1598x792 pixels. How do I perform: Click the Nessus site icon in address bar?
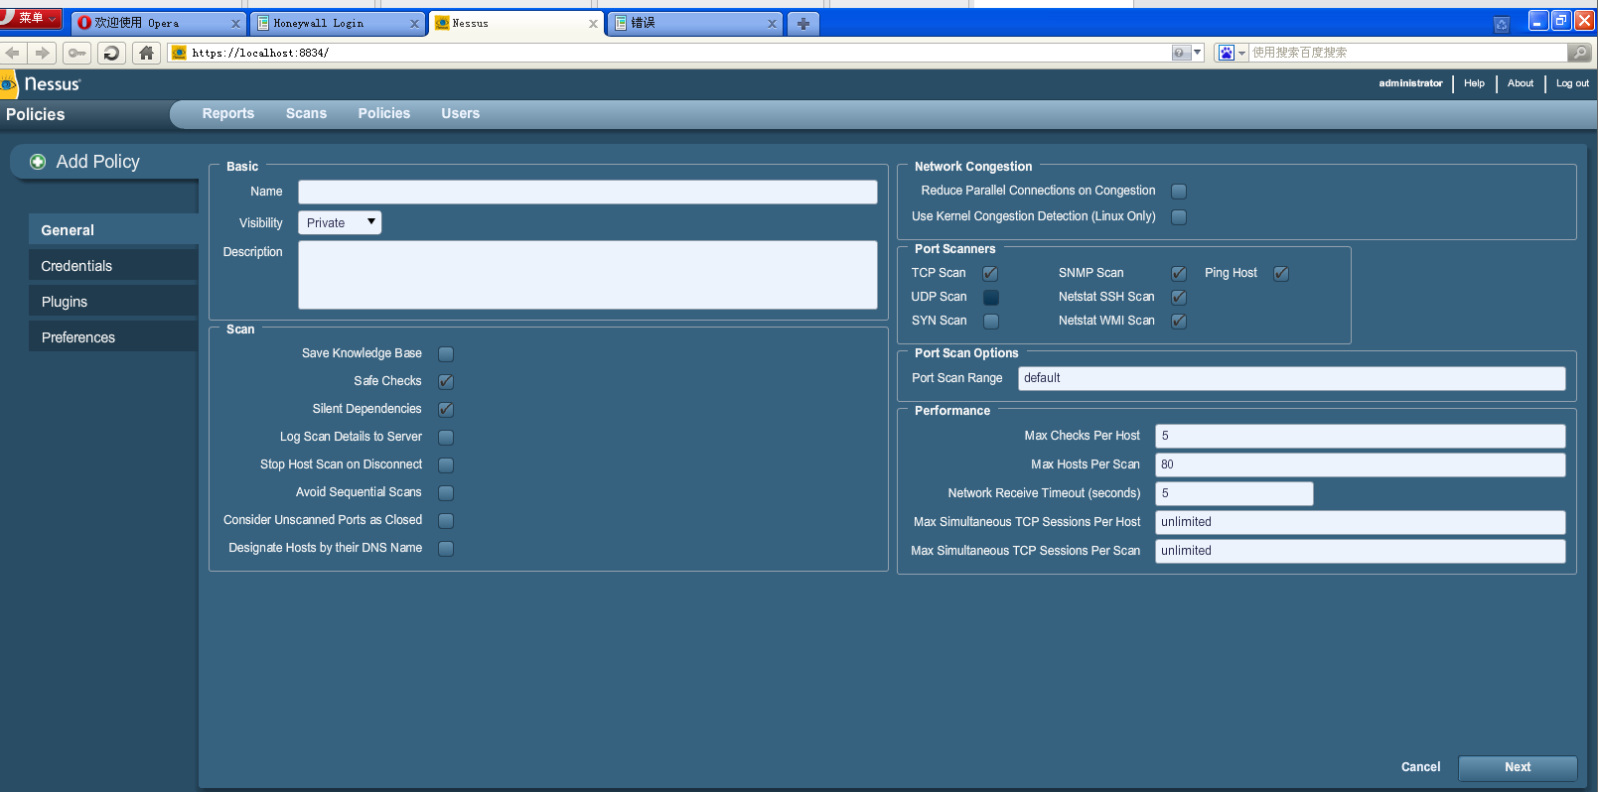coord(179,53)
